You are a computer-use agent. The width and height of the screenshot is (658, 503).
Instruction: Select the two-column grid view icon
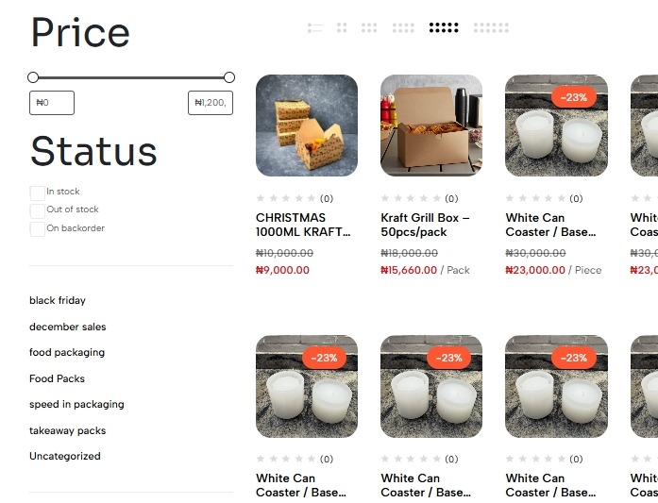pos(342,28)
